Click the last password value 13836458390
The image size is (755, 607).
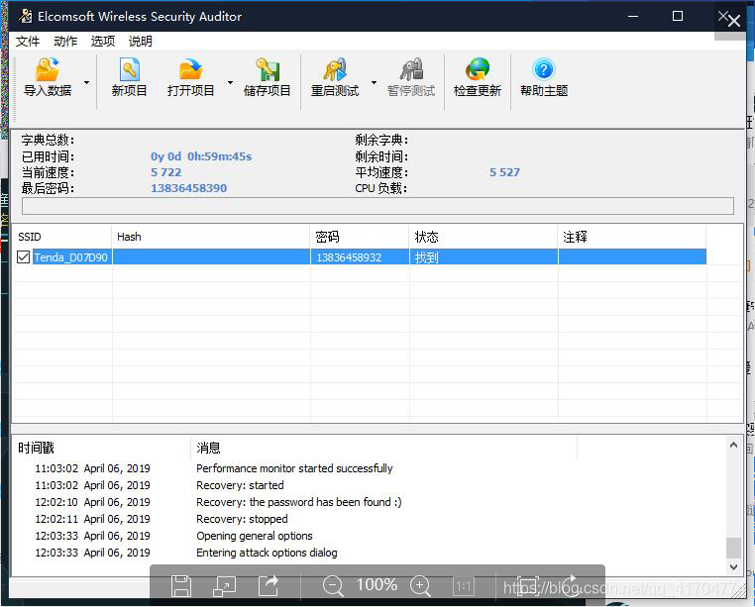188,188
